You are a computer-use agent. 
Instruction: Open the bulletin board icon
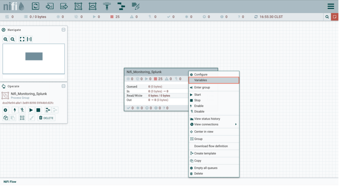[335, 17]
